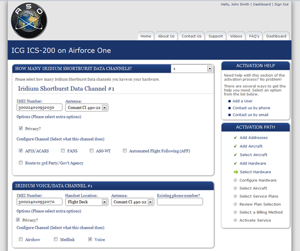Click bullet icon beside Contact us by email

pyautogui.click(x=230, y=115)
